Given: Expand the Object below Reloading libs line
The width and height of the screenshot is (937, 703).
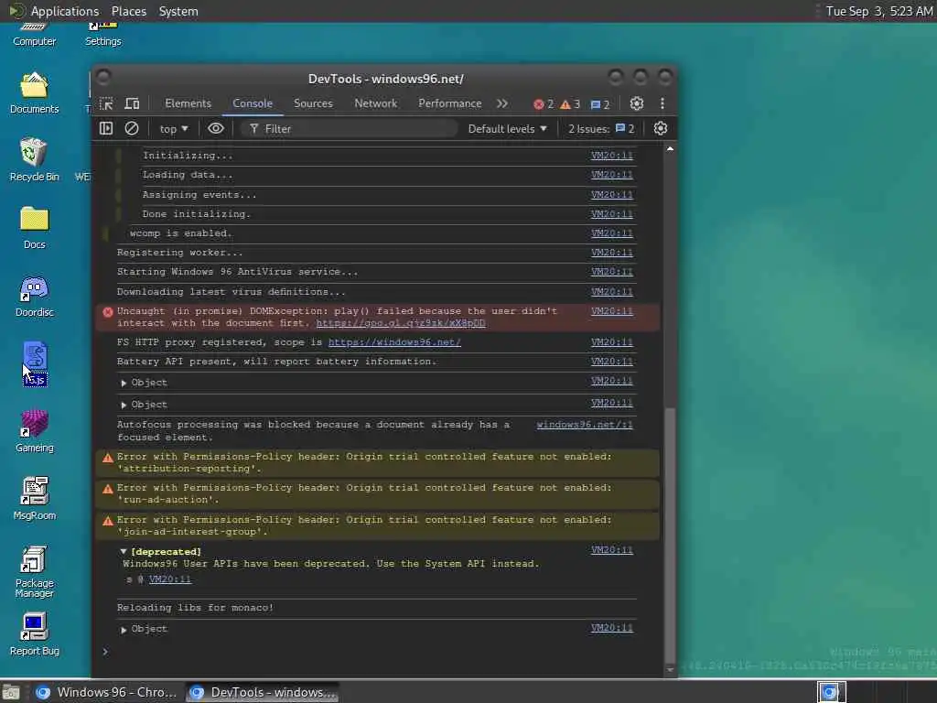Looking at the screenshot, I should click(124, 630).
